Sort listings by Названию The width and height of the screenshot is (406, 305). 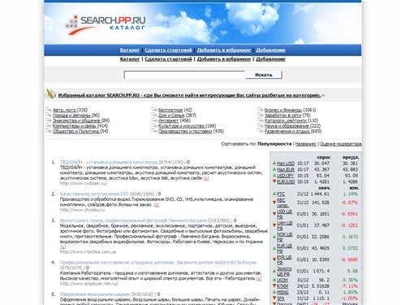[305, 144]
